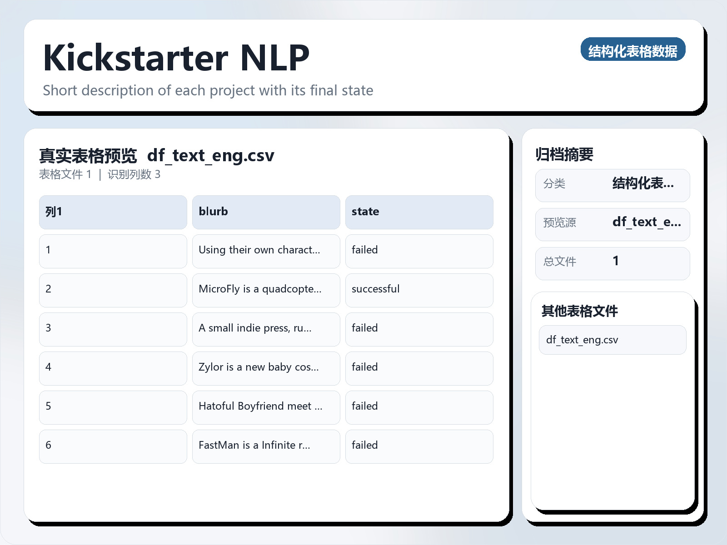
Task: Select the 总文件 count showing 1
Action: click(x=612, y=263)
